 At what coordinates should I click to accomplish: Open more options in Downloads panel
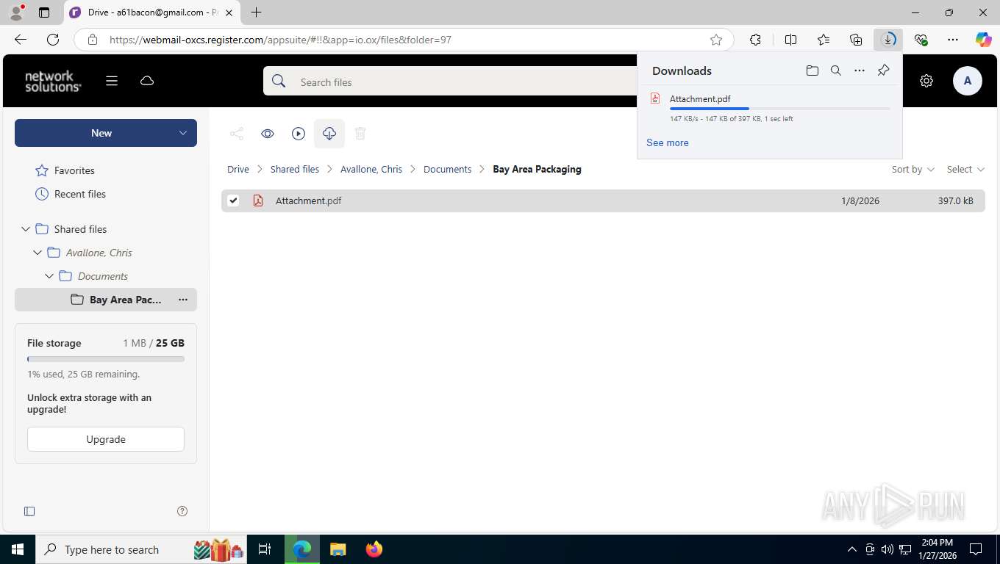coord(860,70)
